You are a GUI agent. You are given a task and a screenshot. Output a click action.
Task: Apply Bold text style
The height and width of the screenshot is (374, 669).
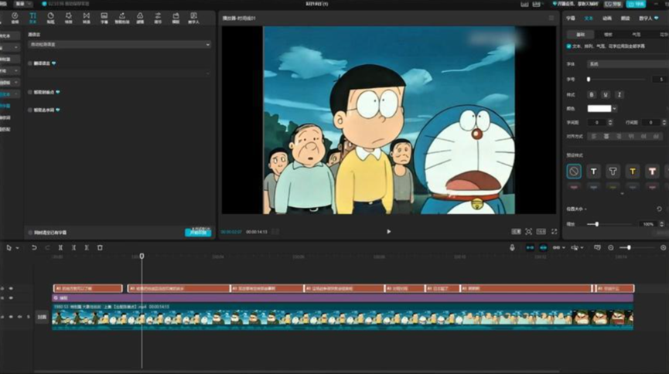pyautogui.click(x=592, y=95)
